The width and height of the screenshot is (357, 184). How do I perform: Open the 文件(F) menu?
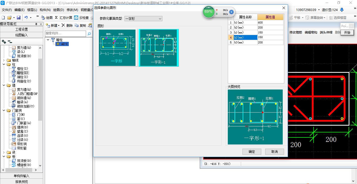point(7,10)
